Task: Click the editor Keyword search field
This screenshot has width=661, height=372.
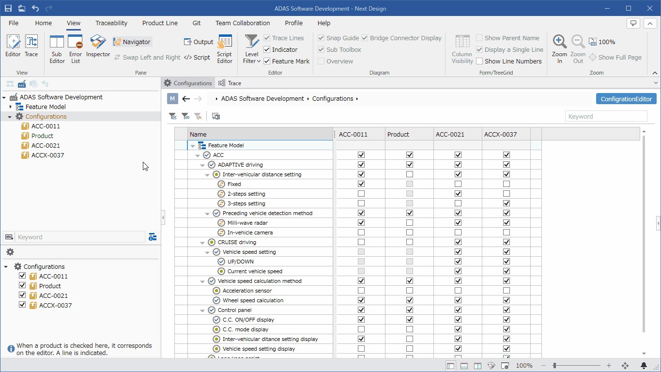Action: click(x=606, y=116)
